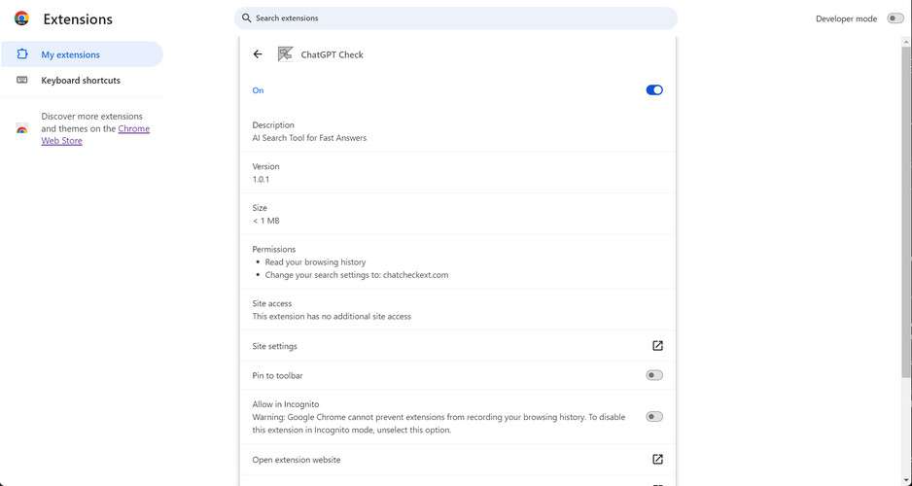Focus the Search extensions field

(457, 18)
